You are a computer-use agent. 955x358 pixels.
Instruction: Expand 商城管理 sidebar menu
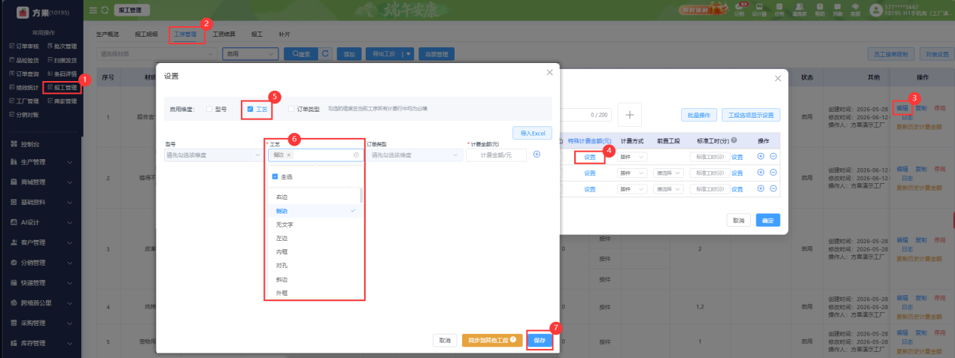coord(41,182)
